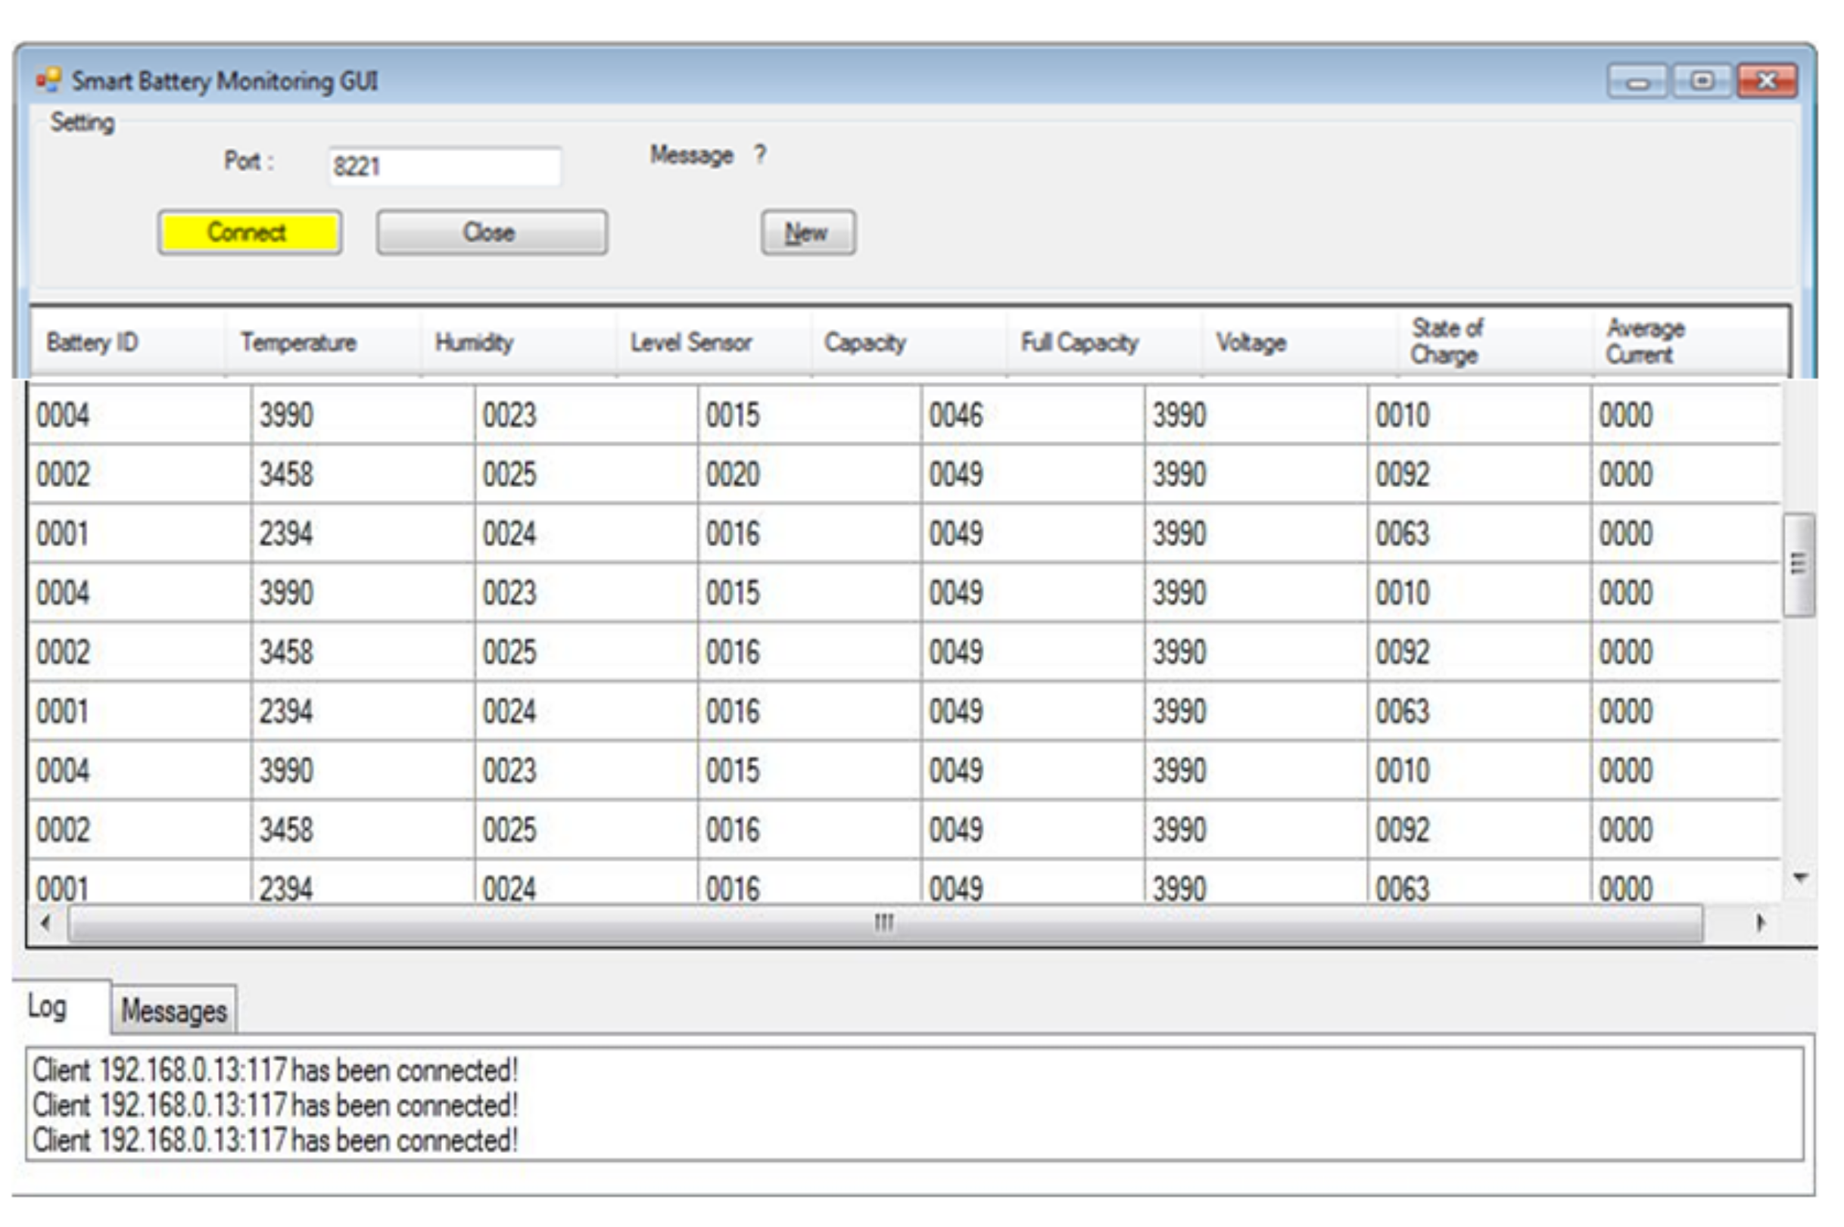
Task: Click the Average Current column header
Action: point(1690,343)
